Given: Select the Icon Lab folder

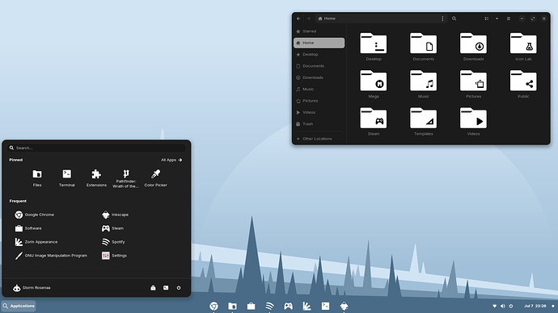Looking at the screenshot, I should [x=523, y=47].
